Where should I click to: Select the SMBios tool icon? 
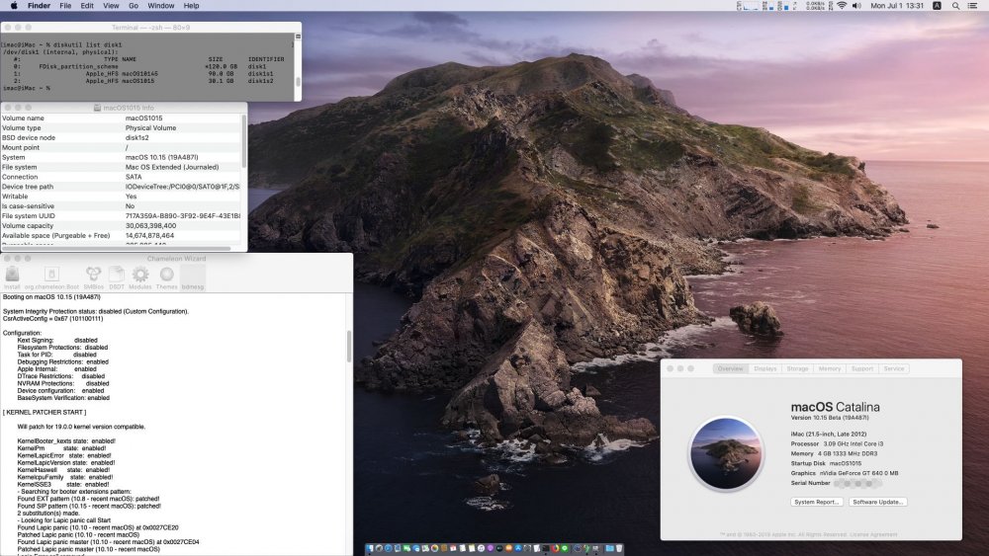pos(93,278)
